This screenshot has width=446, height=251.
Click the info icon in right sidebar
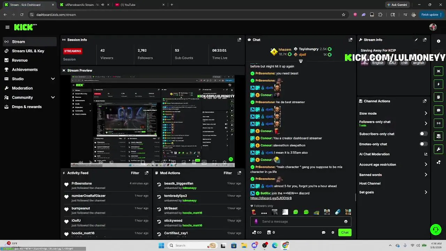[x=439, y=41]
